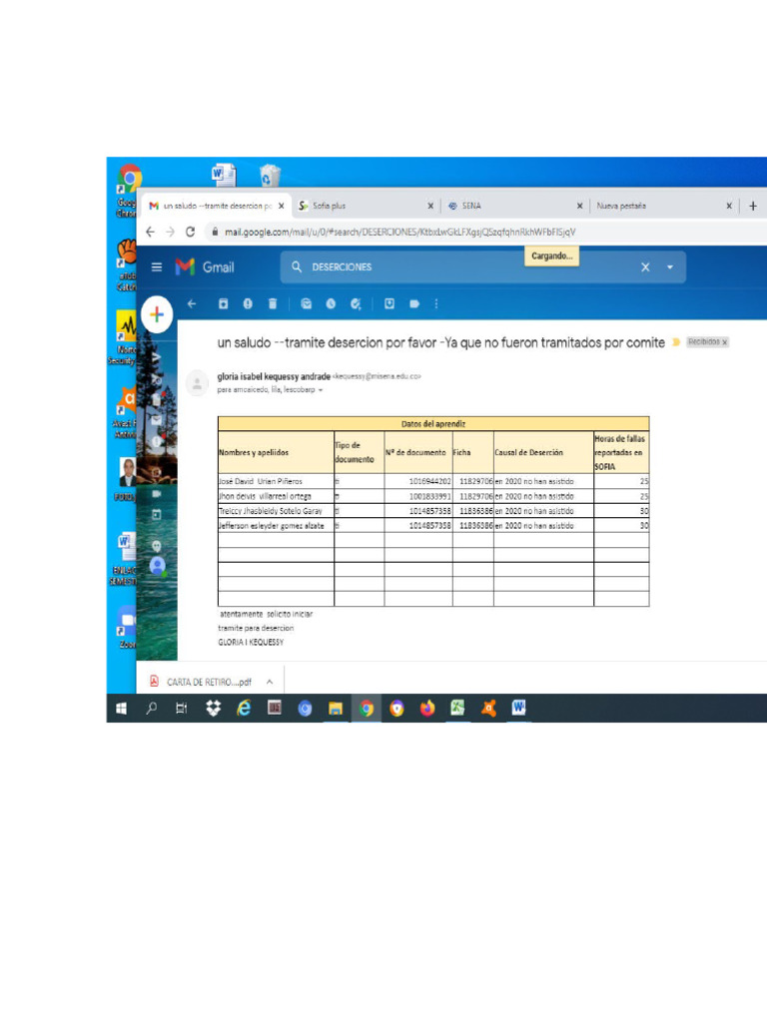Remove the Recibidos label from email

pos(725,342)
